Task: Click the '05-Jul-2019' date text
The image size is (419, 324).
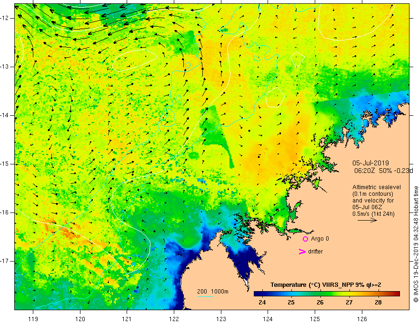Action: pyautogui.click(x=370, y=163)
